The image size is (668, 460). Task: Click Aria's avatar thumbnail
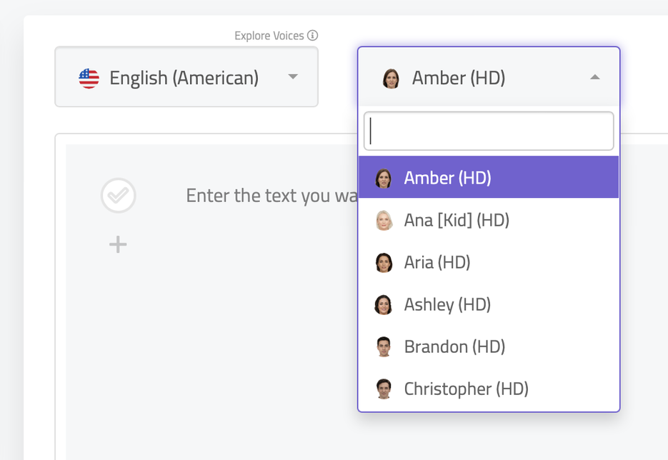coord(384,262)
